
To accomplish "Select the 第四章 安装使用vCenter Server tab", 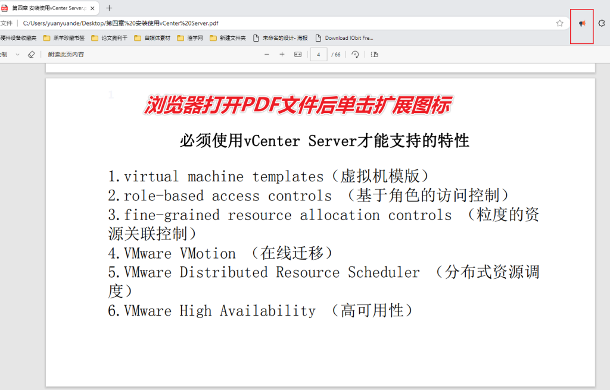I will click(x=48, y=8).
